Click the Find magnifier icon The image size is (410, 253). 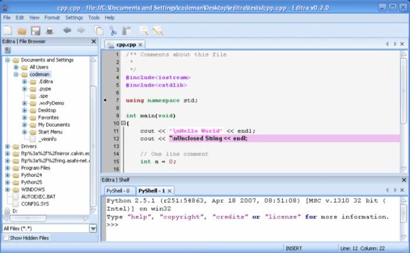tap(143, 31)
